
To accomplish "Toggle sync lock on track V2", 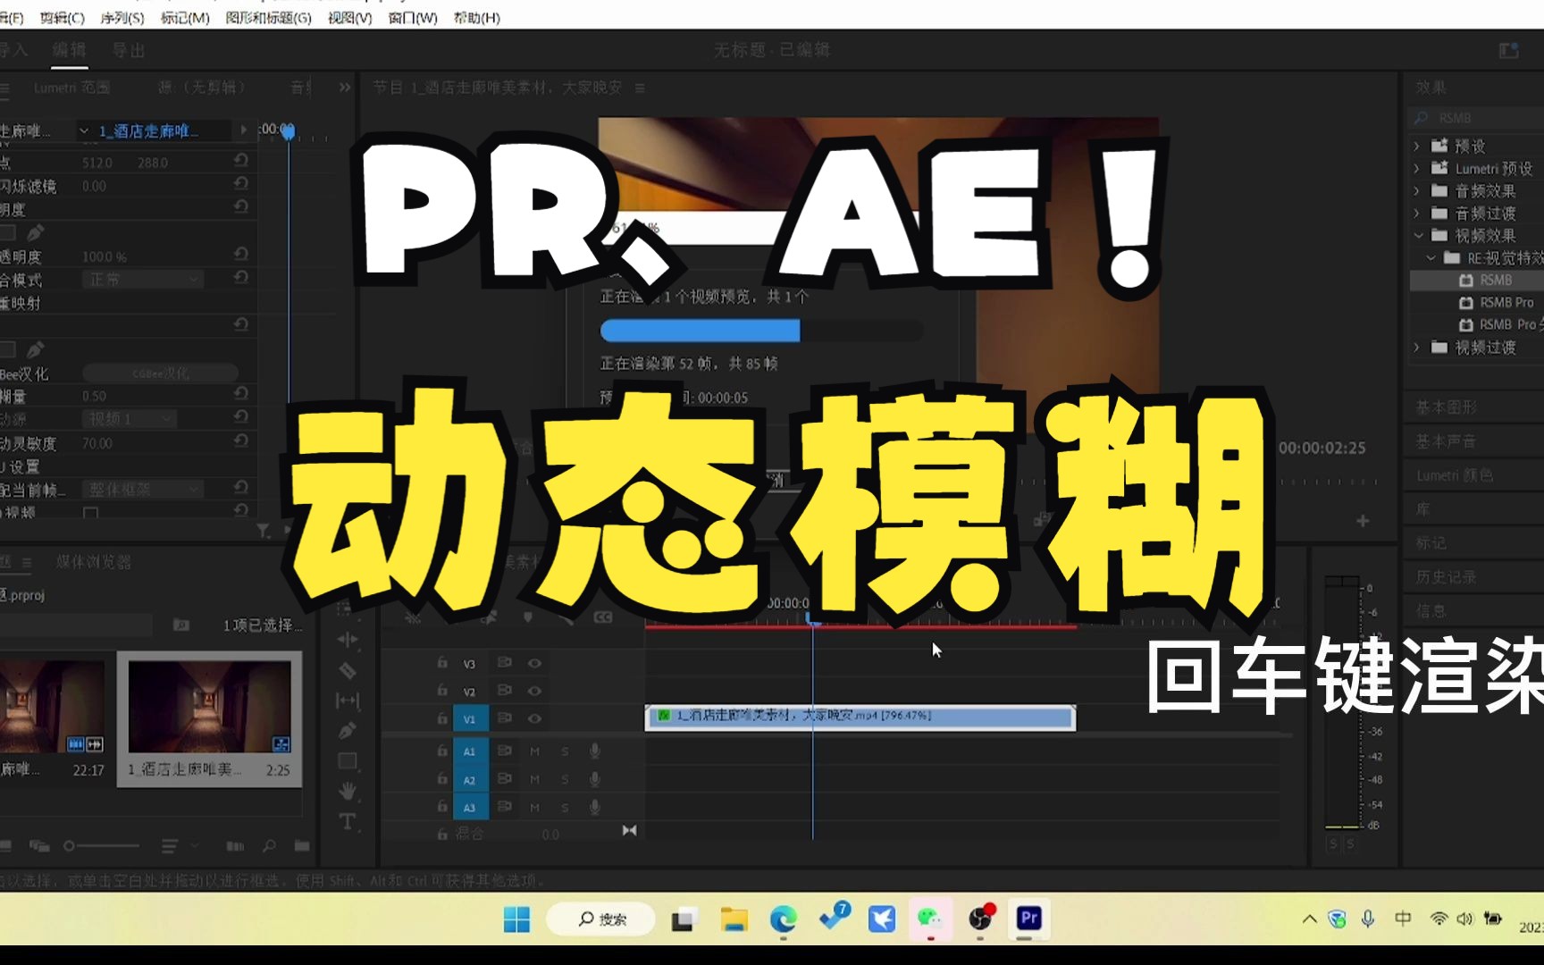I will [x=505, y=691].
